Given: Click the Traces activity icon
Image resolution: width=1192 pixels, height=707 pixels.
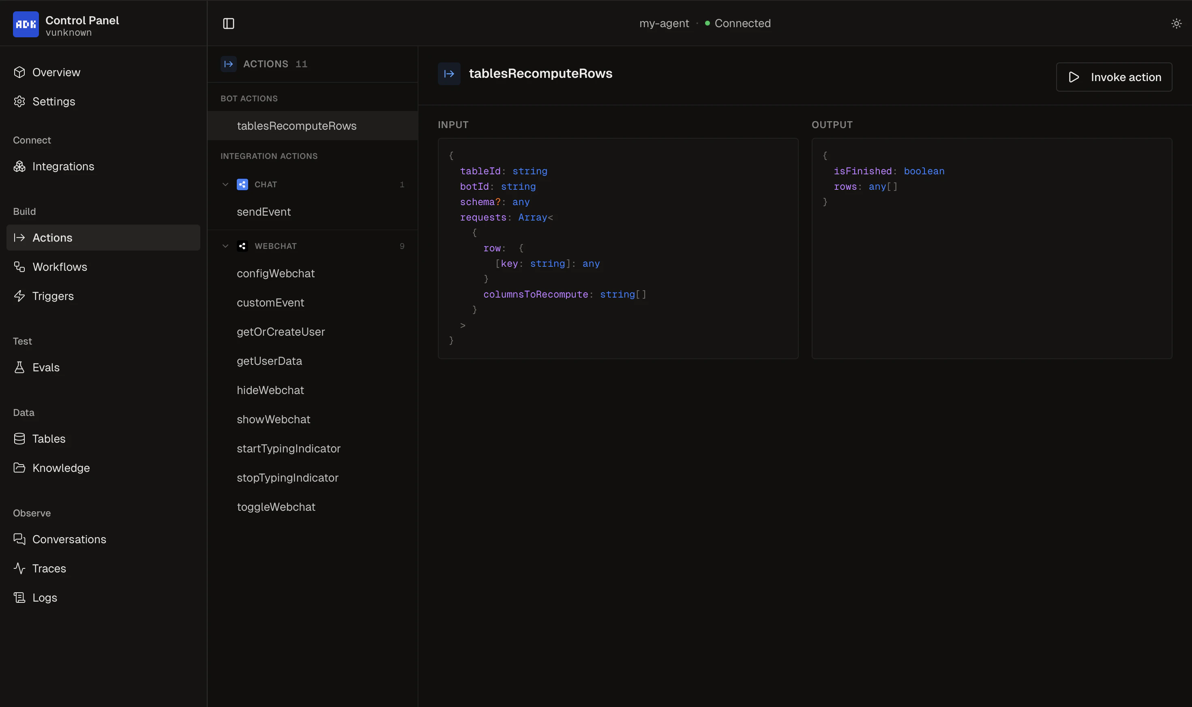Looking at the screenshot, I should pyautogui.click(x=19, y=568).
